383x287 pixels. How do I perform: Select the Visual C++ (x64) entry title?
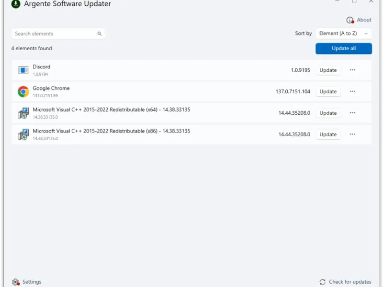[x=112, y=110]
